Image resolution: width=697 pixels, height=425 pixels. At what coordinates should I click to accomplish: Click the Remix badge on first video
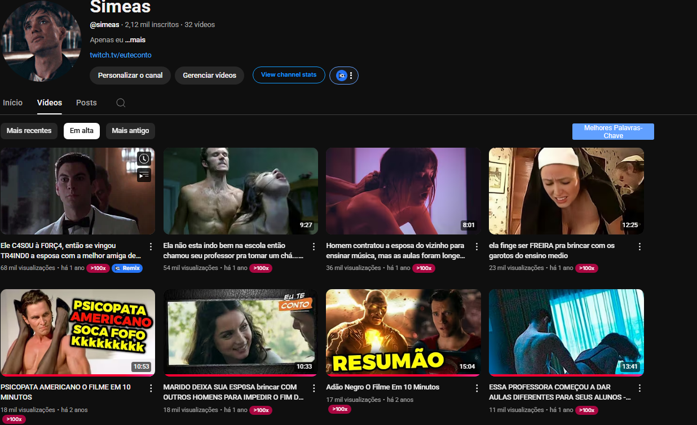[x=127, y=268]
